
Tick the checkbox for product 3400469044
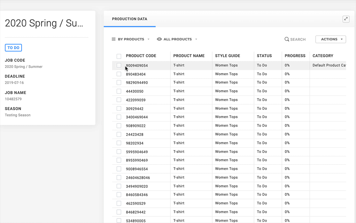[119, 117]
